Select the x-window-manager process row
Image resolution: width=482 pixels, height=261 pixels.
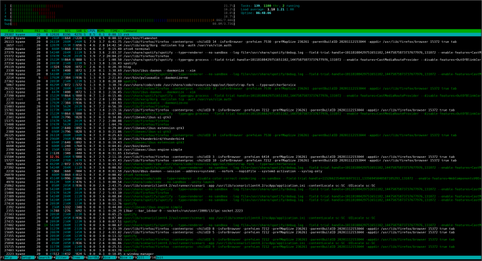coord(241,254)
